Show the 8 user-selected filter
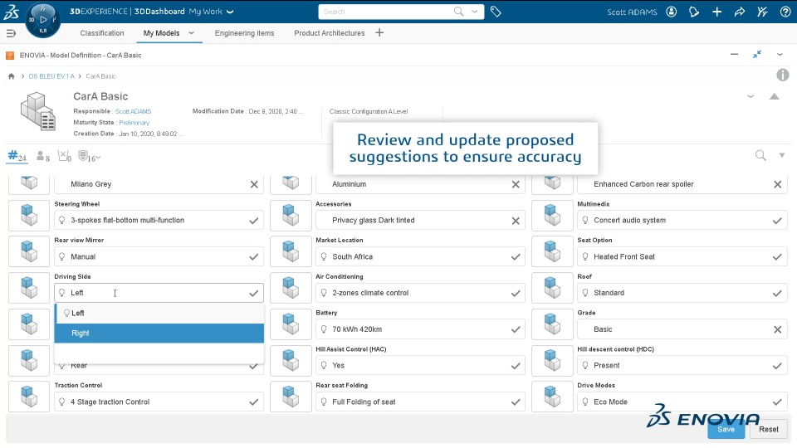This screenshot has width=797, height=448. (42, 157)
